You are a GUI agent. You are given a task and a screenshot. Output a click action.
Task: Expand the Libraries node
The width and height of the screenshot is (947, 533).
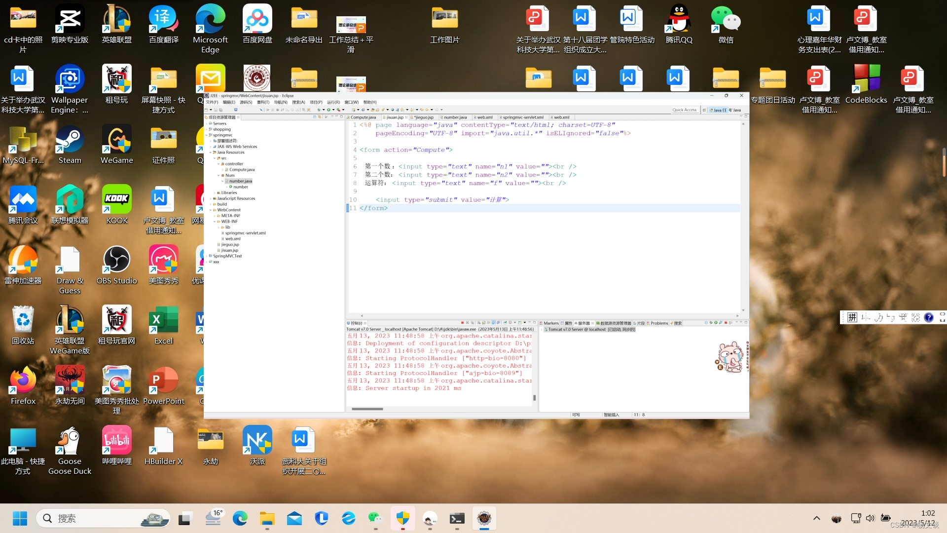tap(215, 192)
